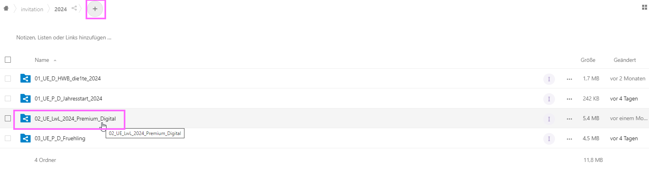649x172 pixels.
Task: Sort files by Name column
Action: tap(42, 60)
